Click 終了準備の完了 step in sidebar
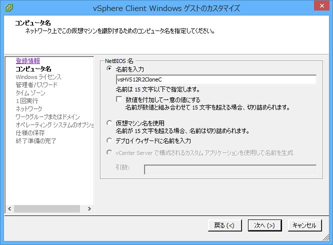The width and height of the screenshot is (333, 245). 36,141
